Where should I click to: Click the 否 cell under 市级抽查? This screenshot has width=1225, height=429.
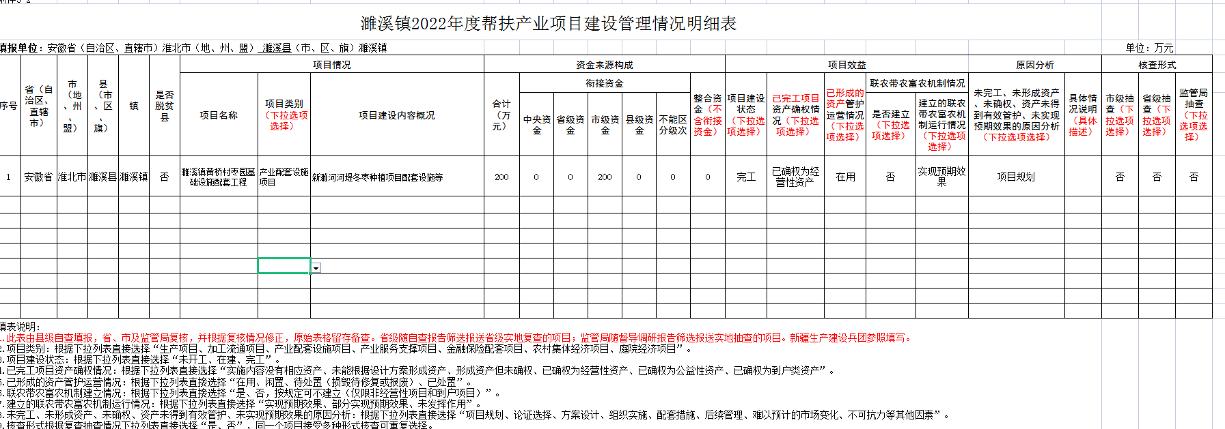[1120, 177]
